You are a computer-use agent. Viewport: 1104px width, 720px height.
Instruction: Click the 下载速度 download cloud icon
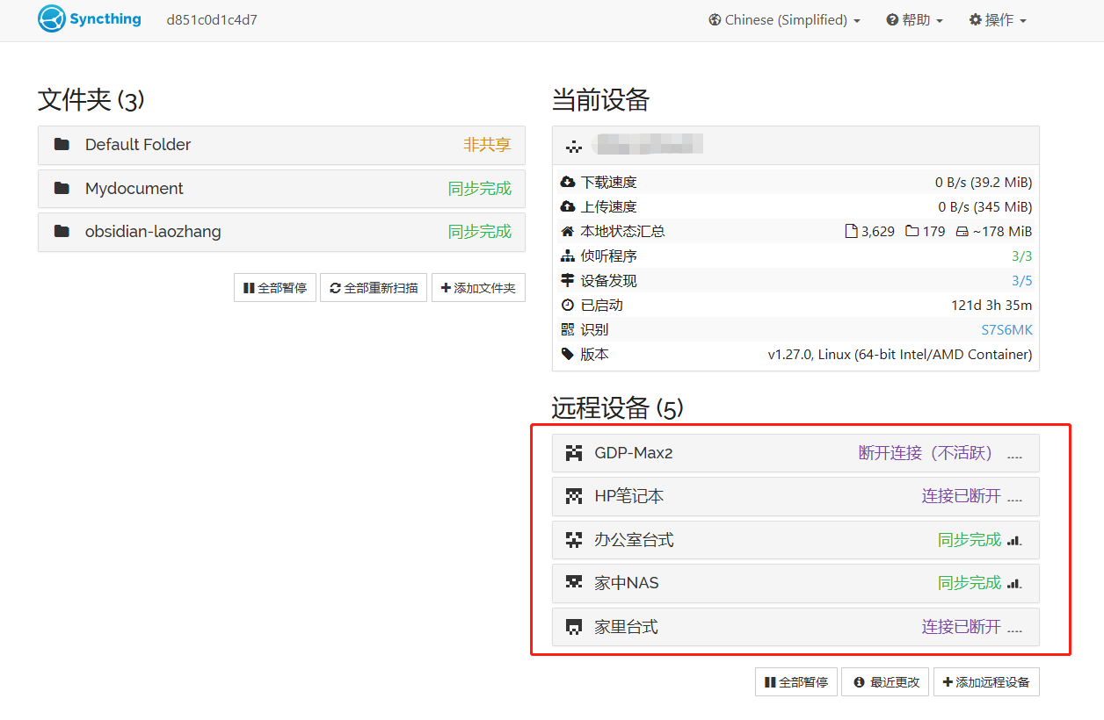click(x=568, y=183)
